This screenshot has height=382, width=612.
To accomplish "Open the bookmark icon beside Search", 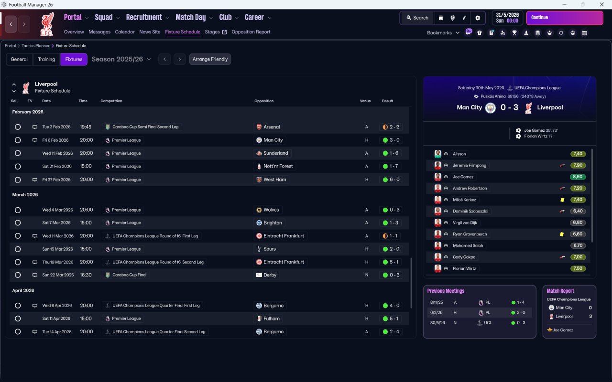I will pyautogui.click(x=441, y=18).
